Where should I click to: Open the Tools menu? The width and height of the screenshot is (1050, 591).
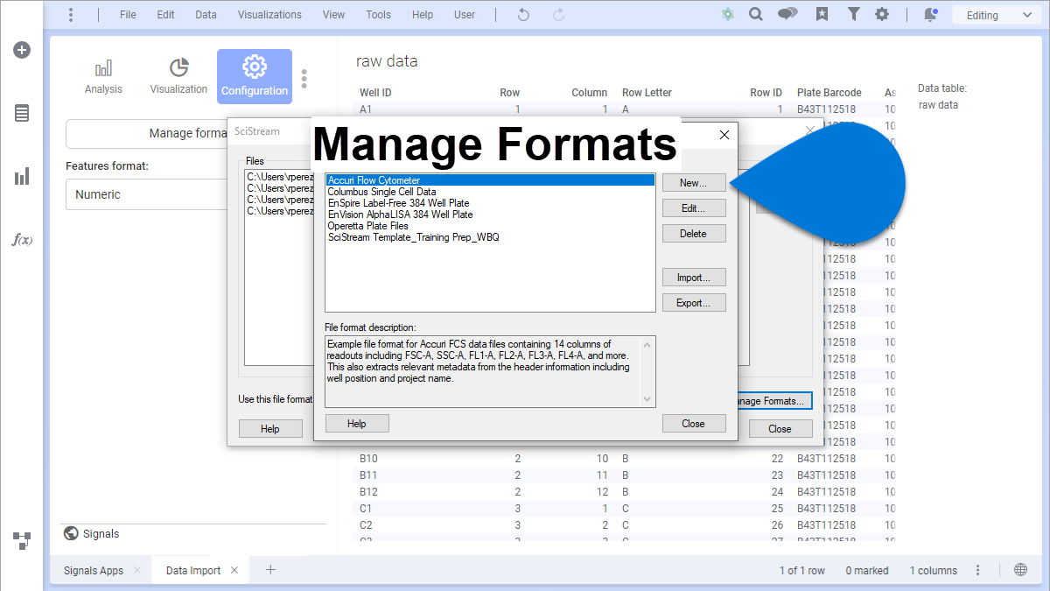pos(379,15)
